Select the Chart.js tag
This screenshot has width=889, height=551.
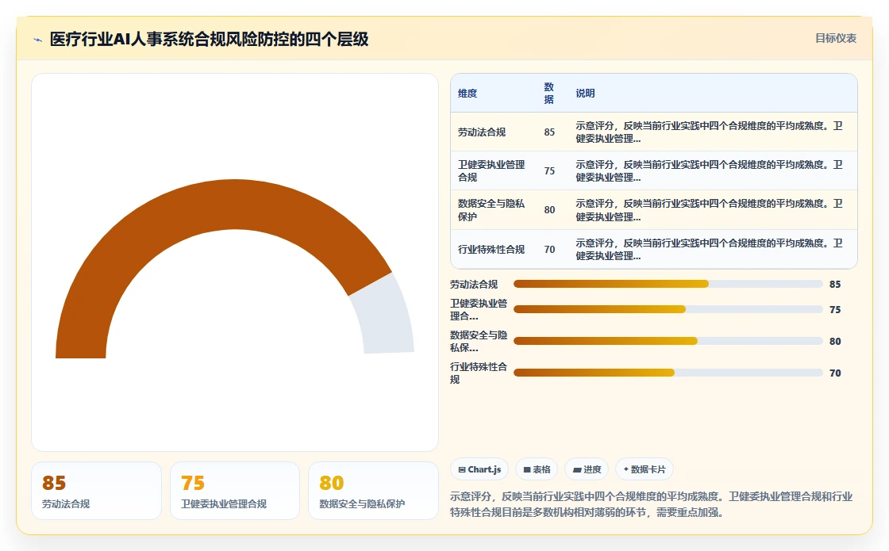[x=479, y=469]
